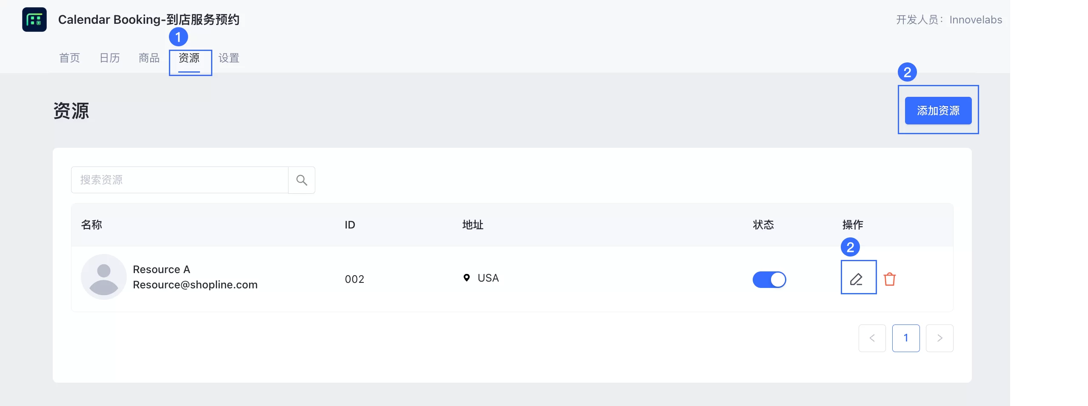Go to next page arrow
This screenshot has width=1088, height=406.
(940, 338)
